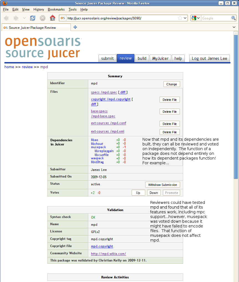Click the bookmark star icon in URL bar
239x282 pixels.
(180, 18)
